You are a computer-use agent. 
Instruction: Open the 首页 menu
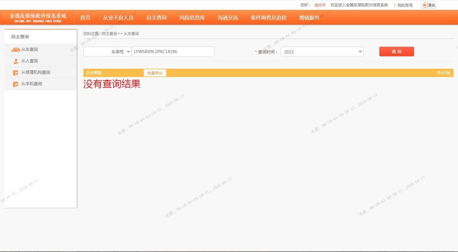(x=85, y=18)
